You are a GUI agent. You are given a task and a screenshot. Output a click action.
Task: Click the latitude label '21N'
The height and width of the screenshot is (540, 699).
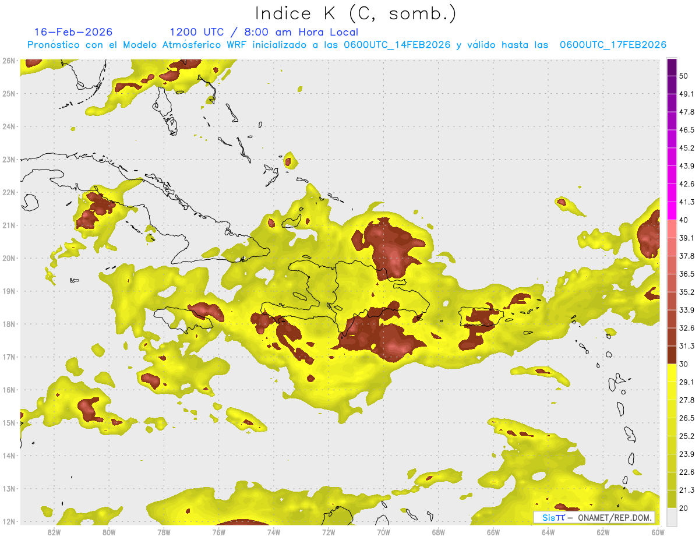[9, 225]
